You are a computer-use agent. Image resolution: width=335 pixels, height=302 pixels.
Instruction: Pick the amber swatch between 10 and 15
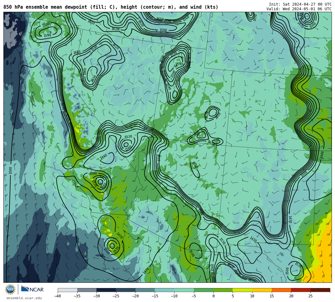coord(262,290)
